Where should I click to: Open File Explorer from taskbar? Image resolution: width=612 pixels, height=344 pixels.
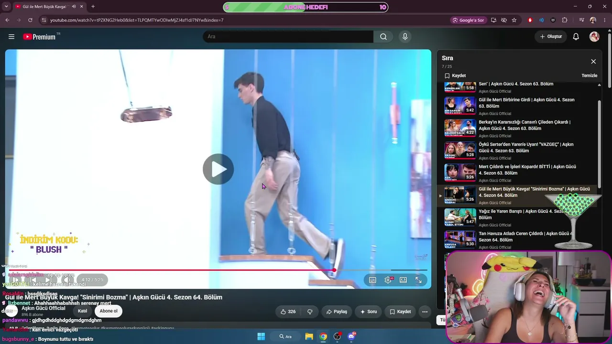(x=309, y=336)
